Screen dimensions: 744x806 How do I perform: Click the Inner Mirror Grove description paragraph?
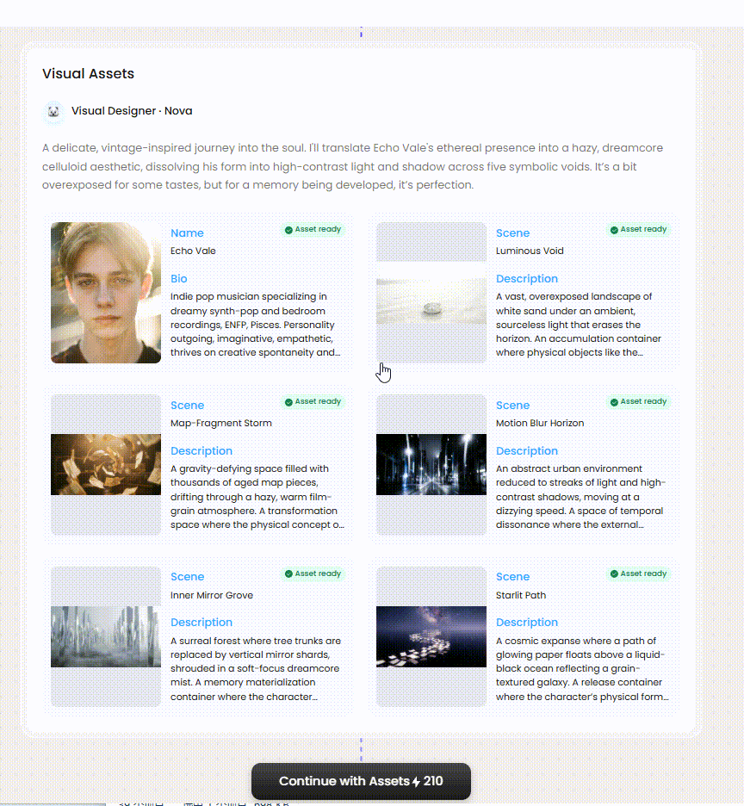point(256,669)
